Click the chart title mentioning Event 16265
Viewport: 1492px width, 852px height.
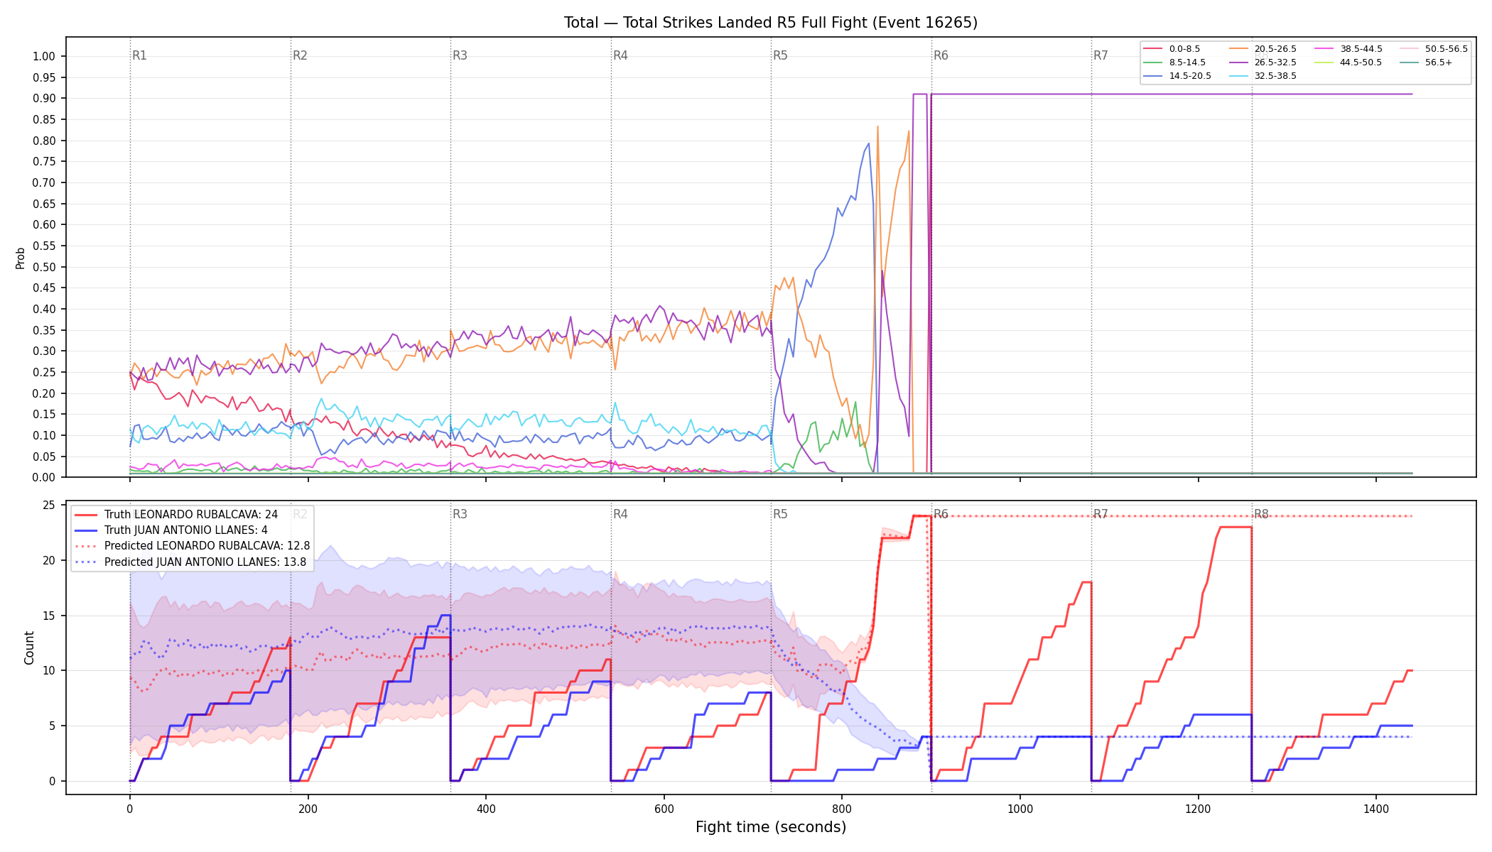pos(771,23)
